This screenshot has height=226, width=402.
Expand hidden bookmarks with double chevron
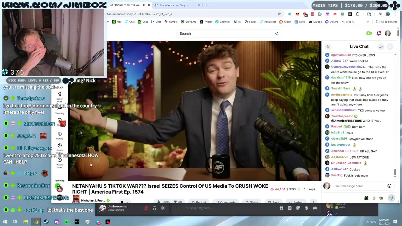[x=367, y=22]
